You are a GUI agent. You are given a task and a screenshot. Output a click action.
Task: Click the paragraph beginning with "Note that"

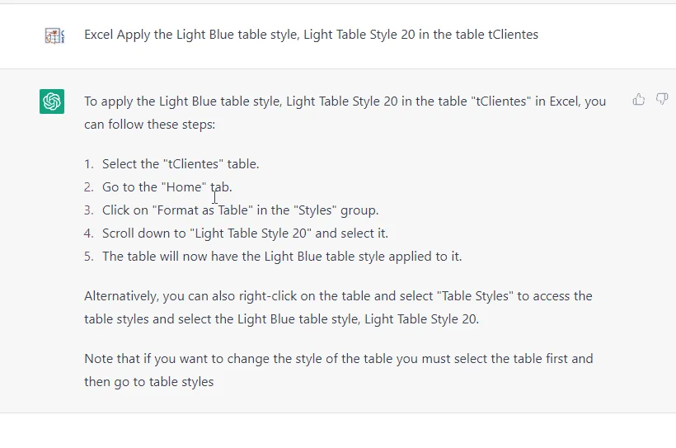[x=339, y=370]
